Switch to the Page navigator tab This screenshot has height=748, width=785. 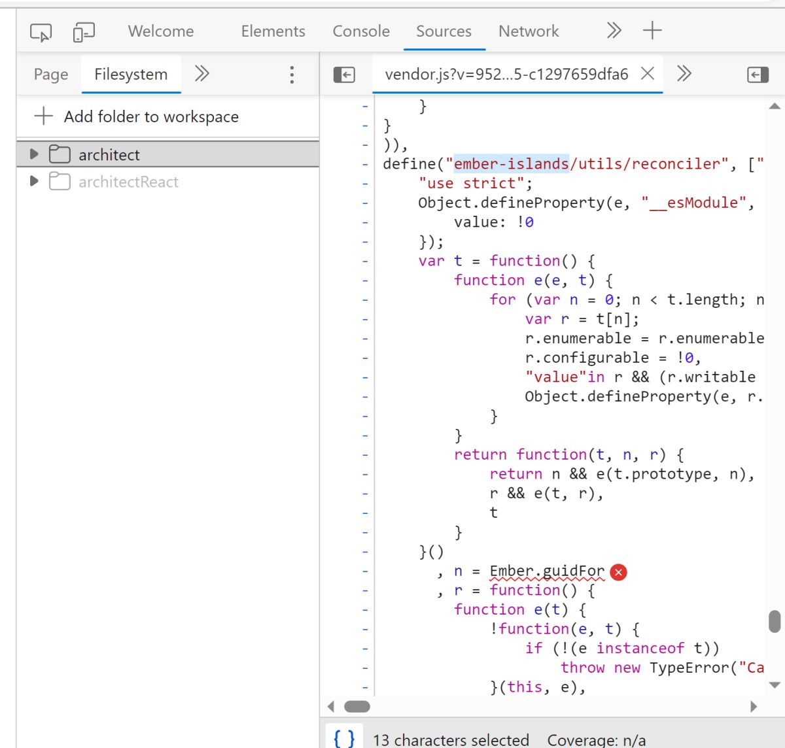(51, 75)
